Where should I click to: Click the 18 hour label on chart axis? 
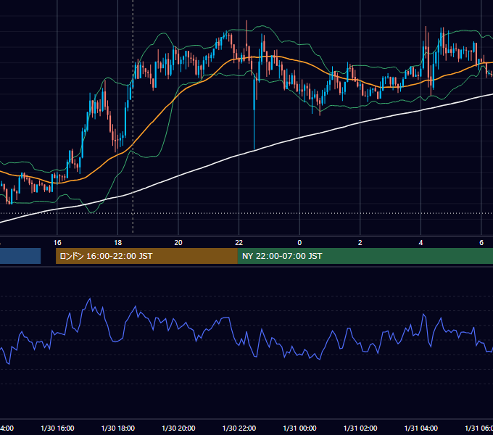click(118, 243)
